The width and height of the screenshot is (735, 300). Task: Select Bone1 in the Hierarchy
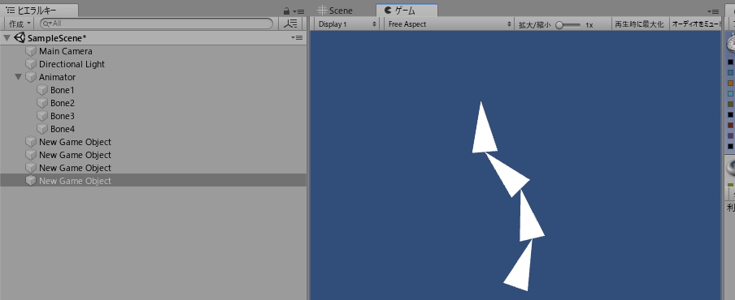pos(153,90)
